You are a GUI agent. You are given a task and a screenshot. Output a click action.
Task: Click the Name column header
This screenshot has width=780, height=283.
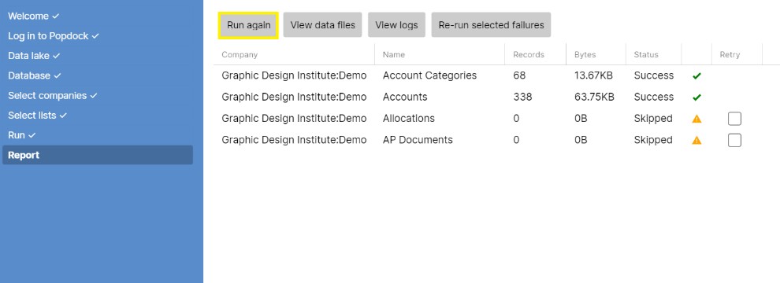click(x=393, y=54)
